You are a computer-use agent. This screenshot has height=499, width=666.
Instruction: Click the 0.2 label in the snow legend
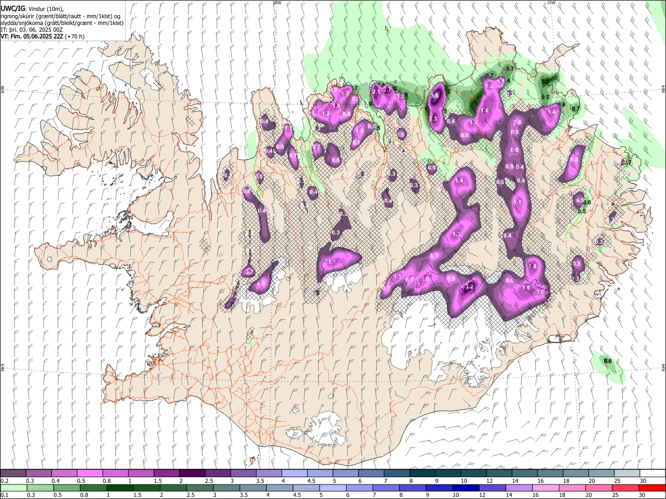coord(4,481)
